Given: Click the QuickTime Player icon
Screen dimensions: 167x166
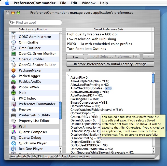Looking at the screenshot, I should pos(13,143).
